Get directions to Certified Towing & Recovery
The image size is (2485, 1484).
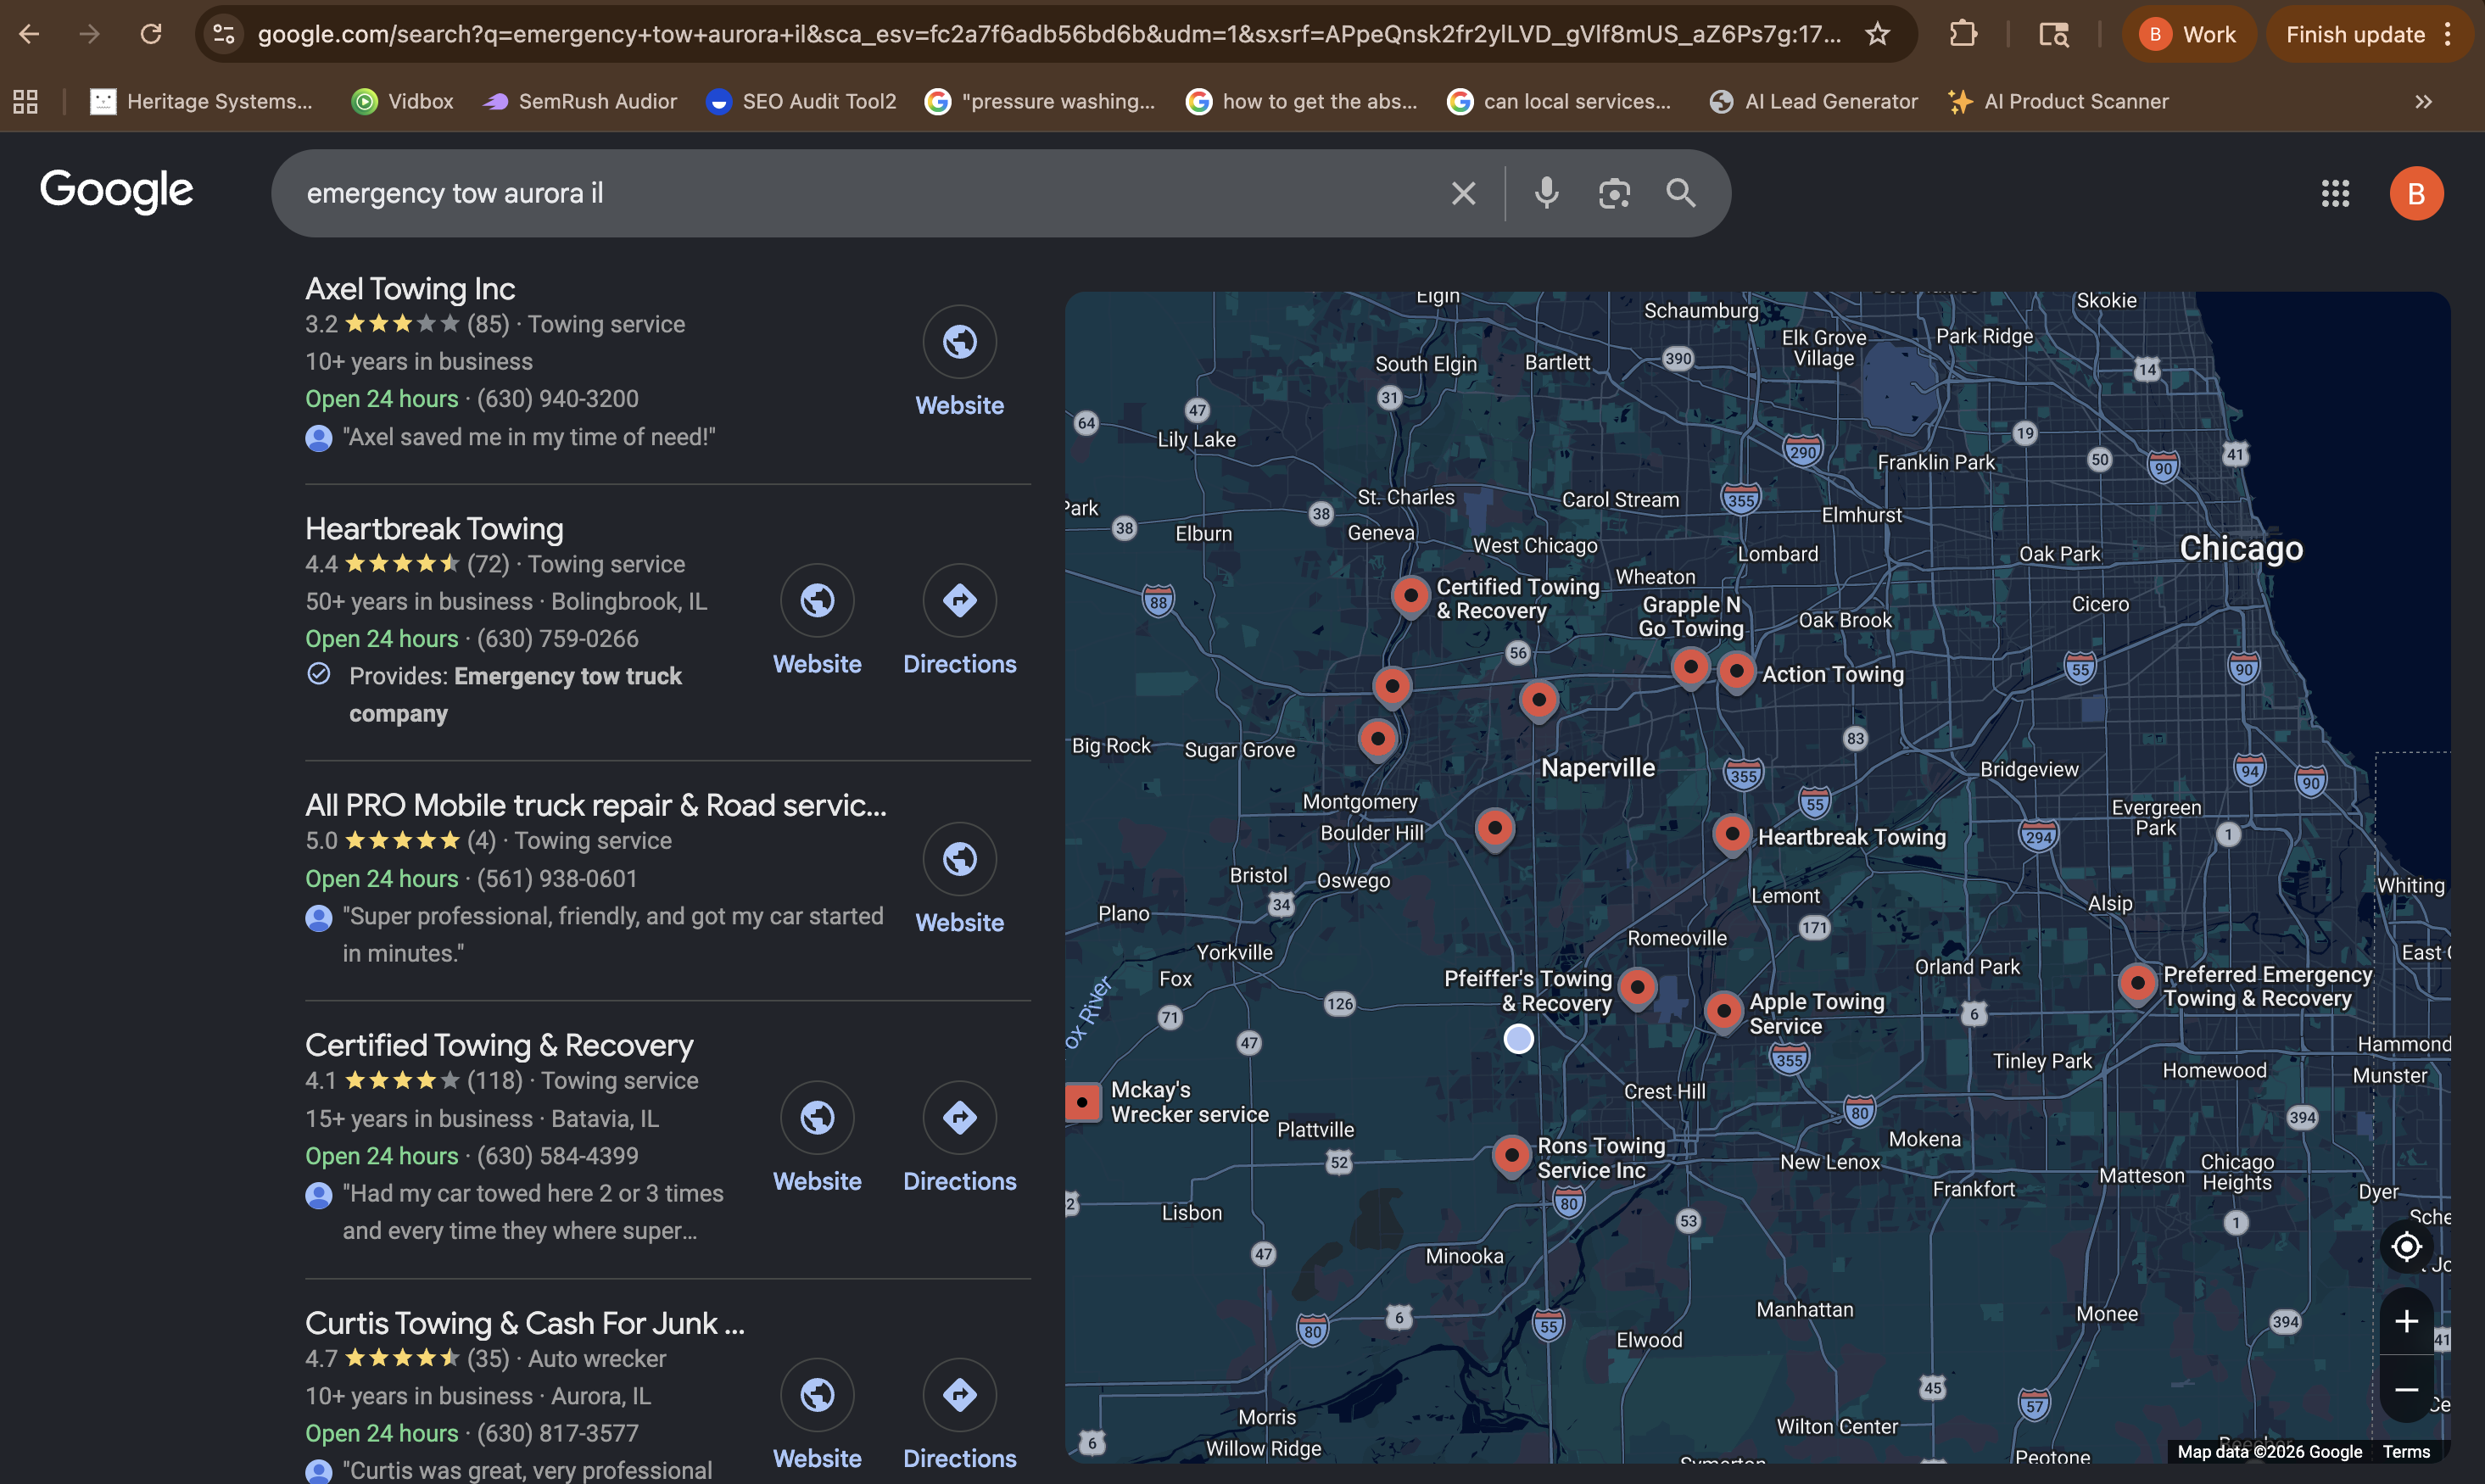959,1139
